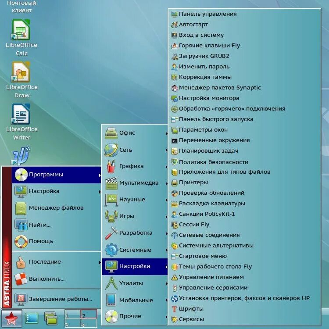Expand the Игры category arrow
The image size is (329, 329).
tap(166, 217)
